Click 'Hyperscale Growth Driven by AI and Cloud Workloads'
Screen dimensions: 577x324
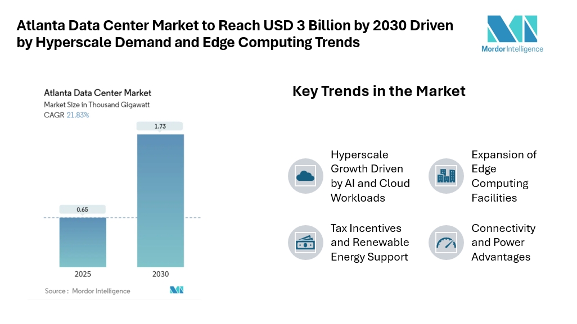[x=370, y=176]
